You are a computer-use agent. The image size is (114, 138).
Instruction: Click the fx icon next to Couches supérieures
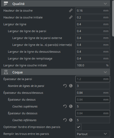click(71, 106)
